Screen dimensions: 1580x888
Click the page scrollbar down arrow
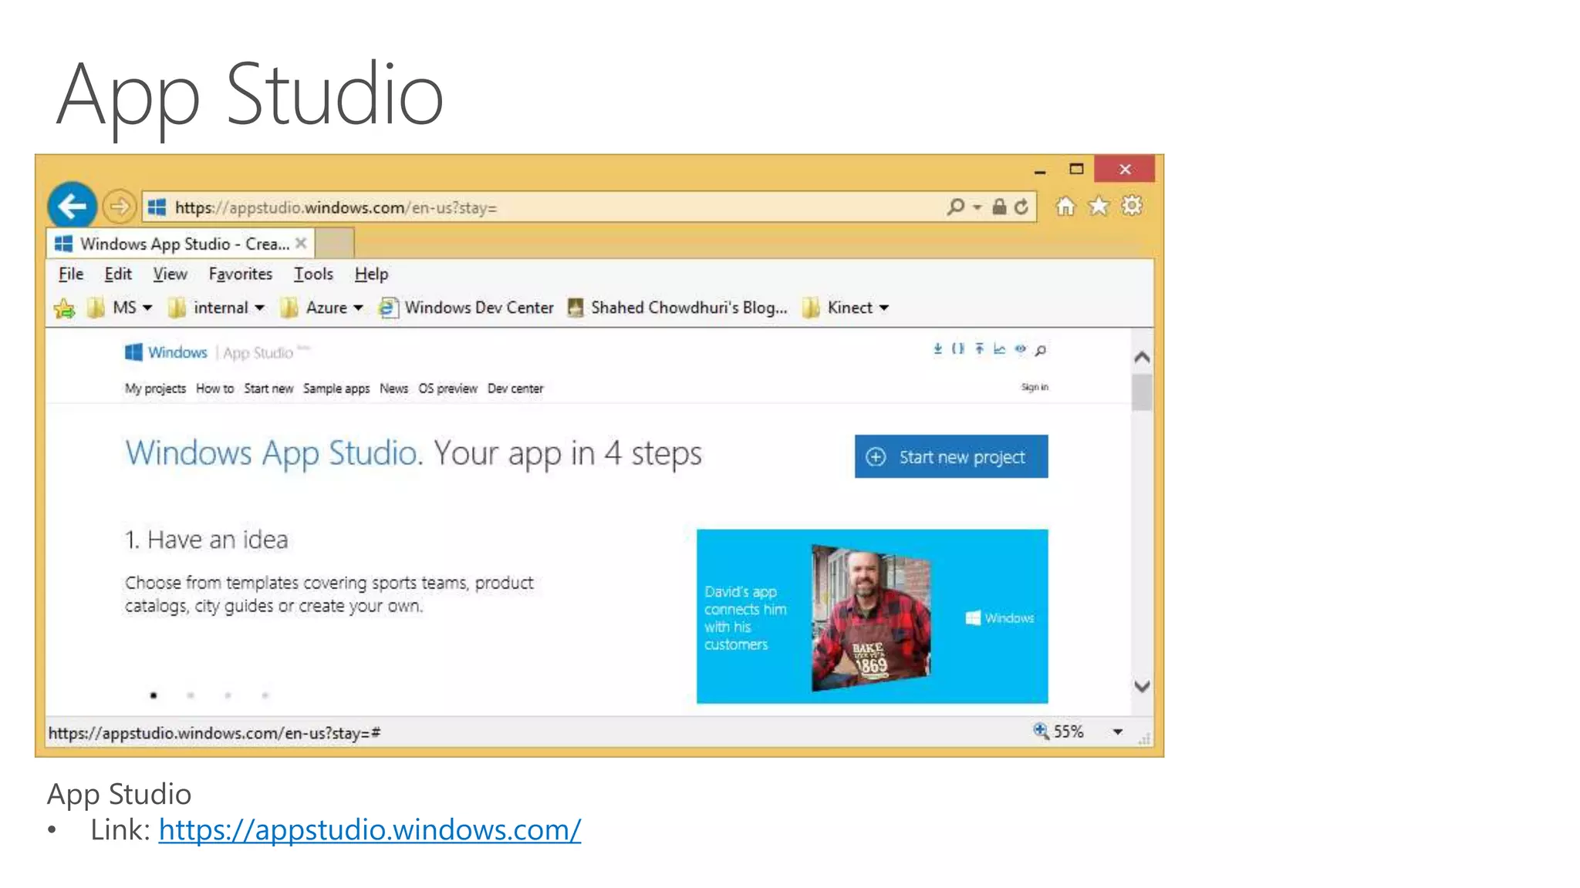click(1143, 686)
